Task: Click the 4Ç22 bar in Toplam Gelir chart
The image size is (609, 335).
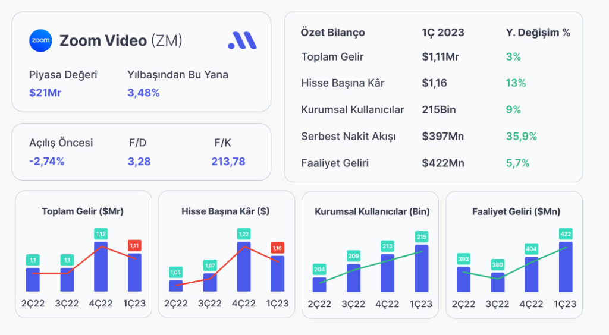Action: click(101, 267)
